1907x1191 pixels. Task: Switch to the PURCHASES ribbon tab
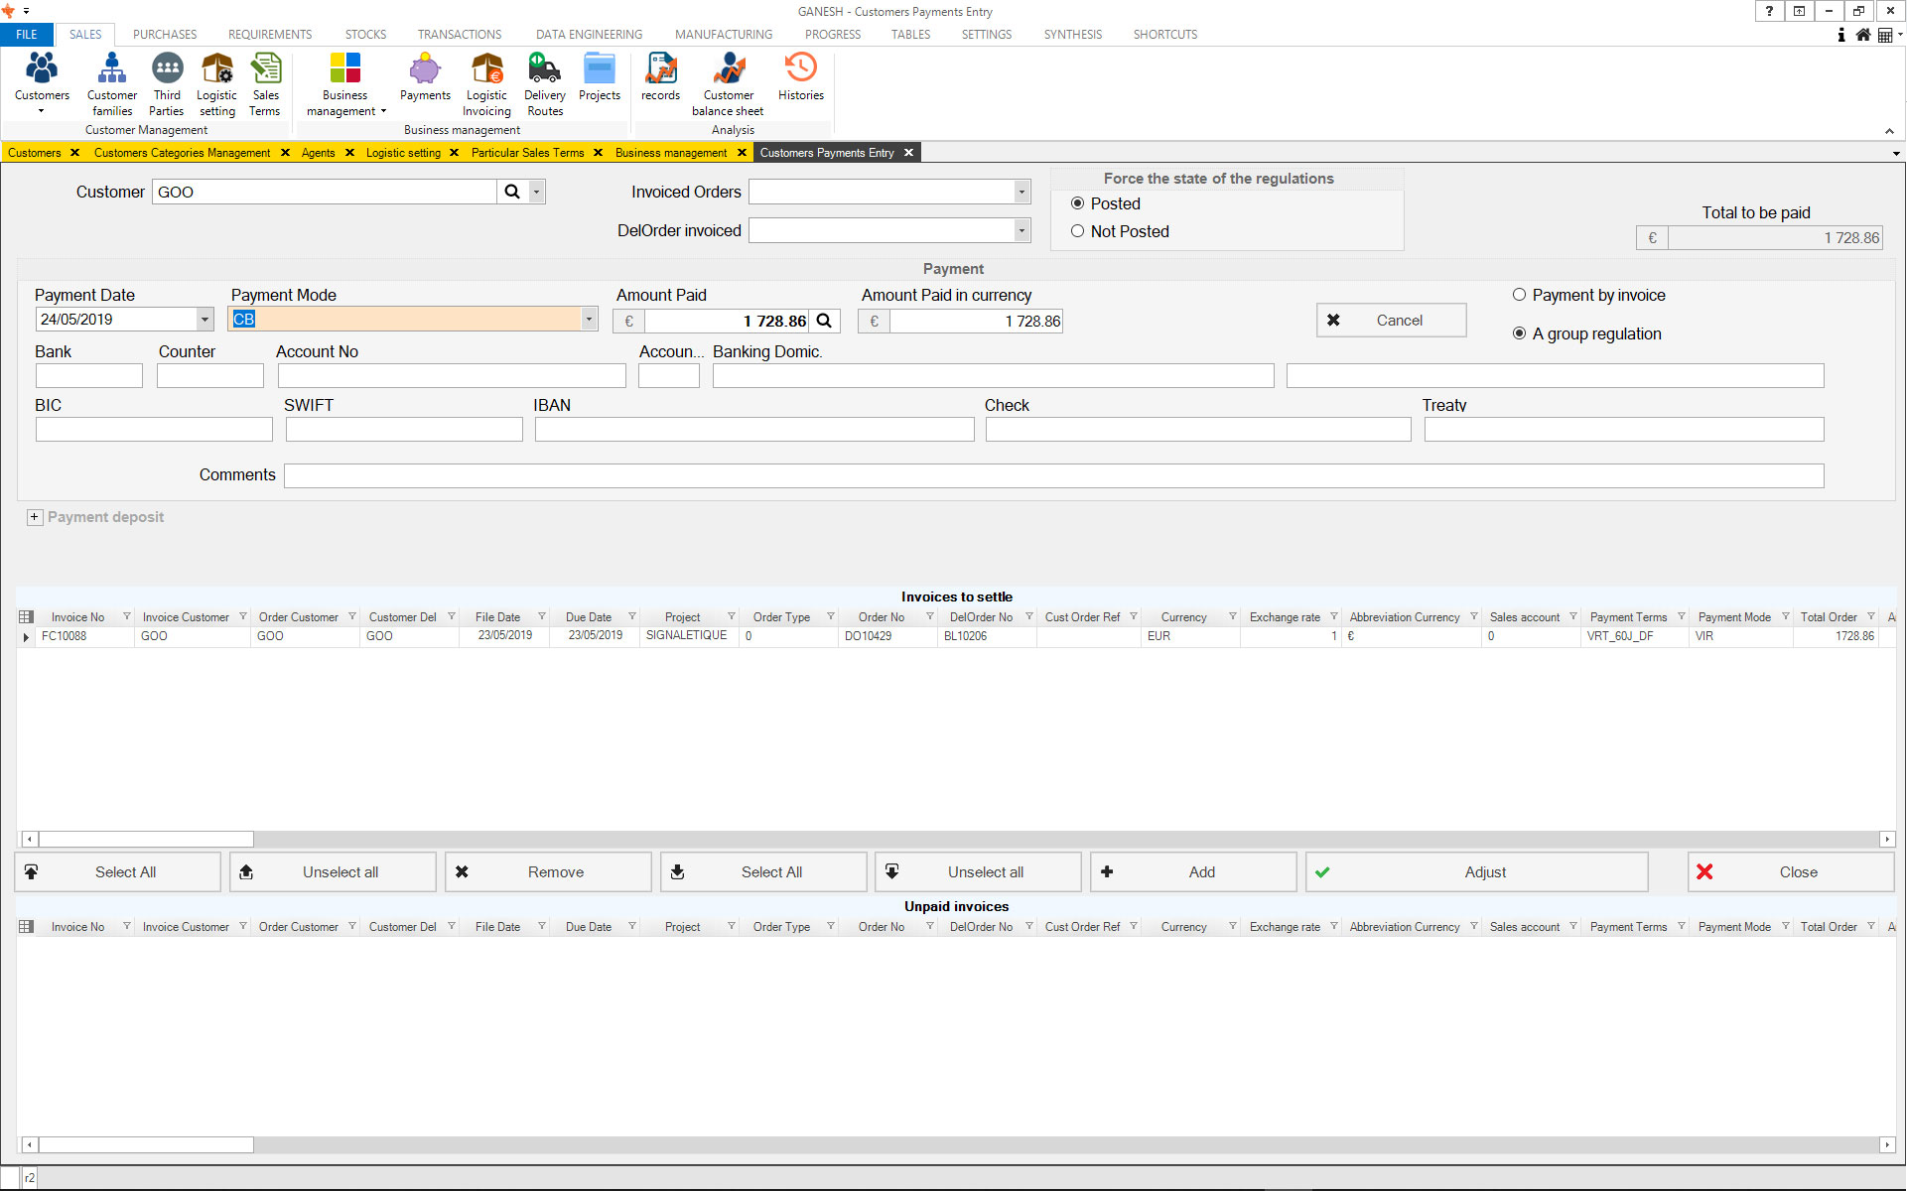point(165,34)
